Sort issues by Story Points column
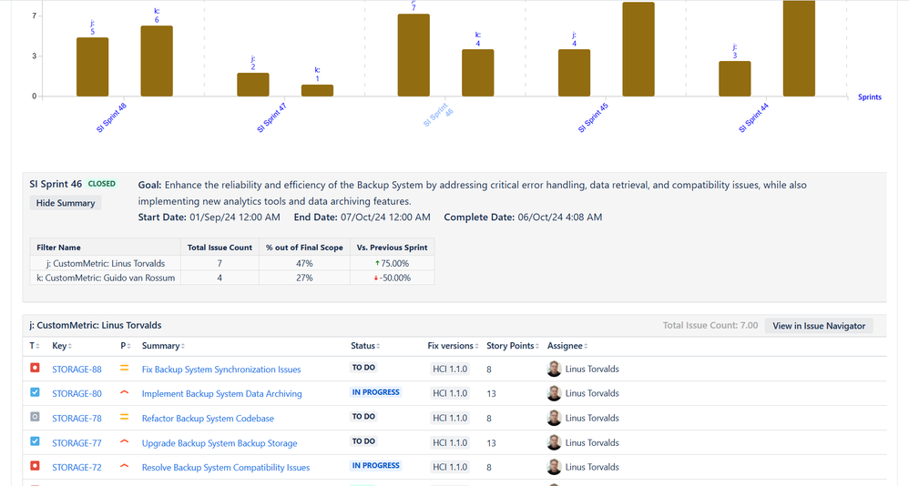The height and width of the screenshot is (486, 909). 513,346
